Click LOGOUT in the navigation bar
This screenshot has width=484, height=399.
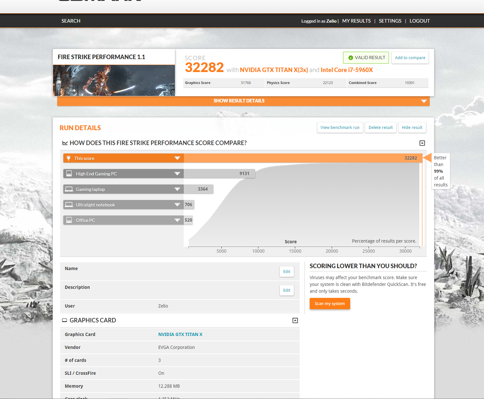(420, 21)
